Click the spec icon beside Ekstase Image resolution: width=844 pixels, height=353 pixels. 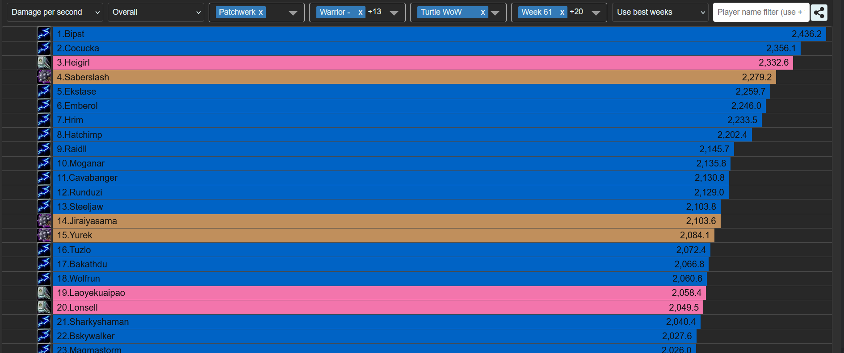tap(44, 91)
